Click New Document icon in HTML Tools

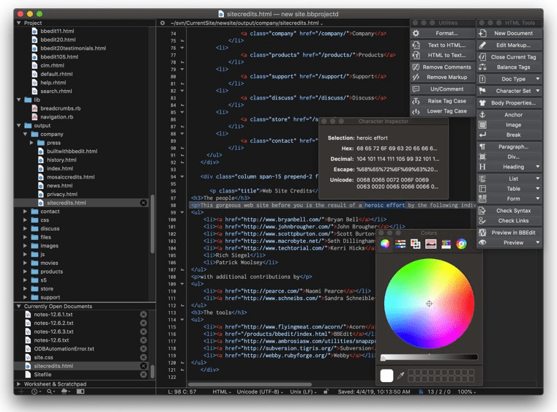482,33
